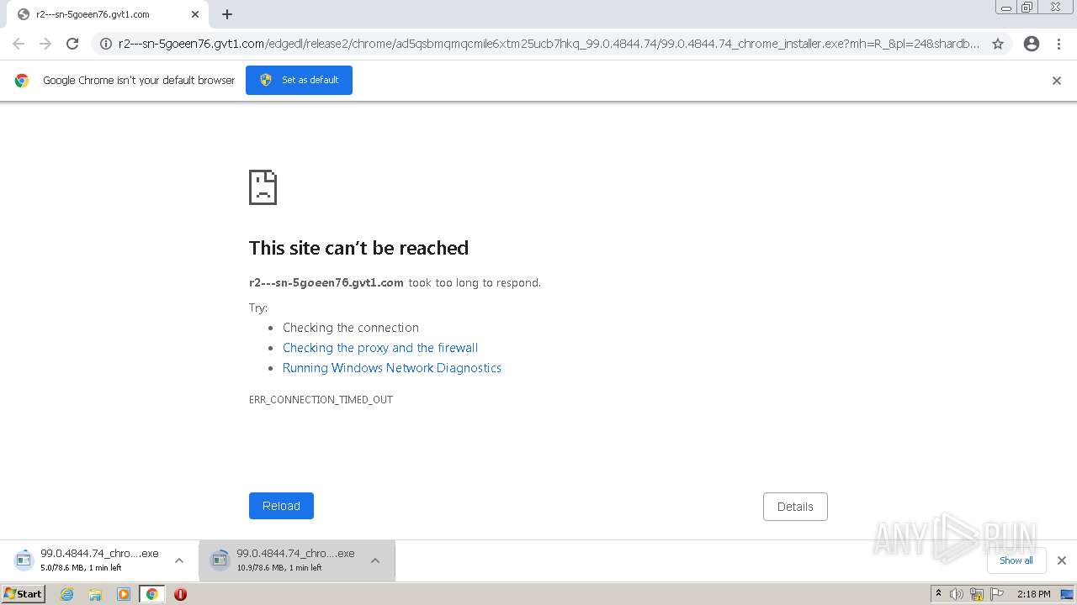
Task: Click the Checking the connection text
Action: (x=351, y=328)
